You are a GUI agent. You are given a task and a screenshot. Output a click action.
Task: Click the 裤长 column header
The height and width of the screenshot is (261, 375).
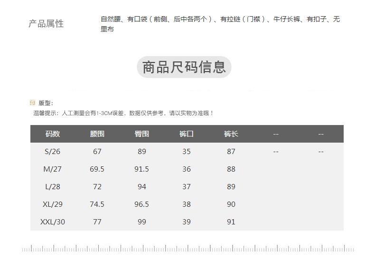tap(231, 134)
